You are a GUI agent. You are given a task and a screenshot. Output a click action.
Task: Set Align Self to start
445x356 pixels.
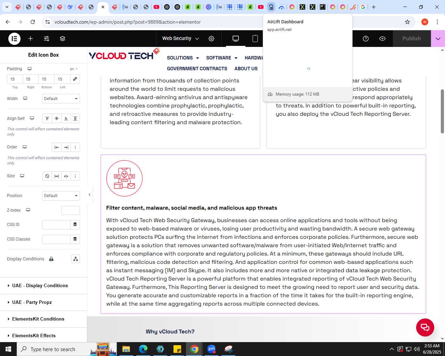[47, 119]
